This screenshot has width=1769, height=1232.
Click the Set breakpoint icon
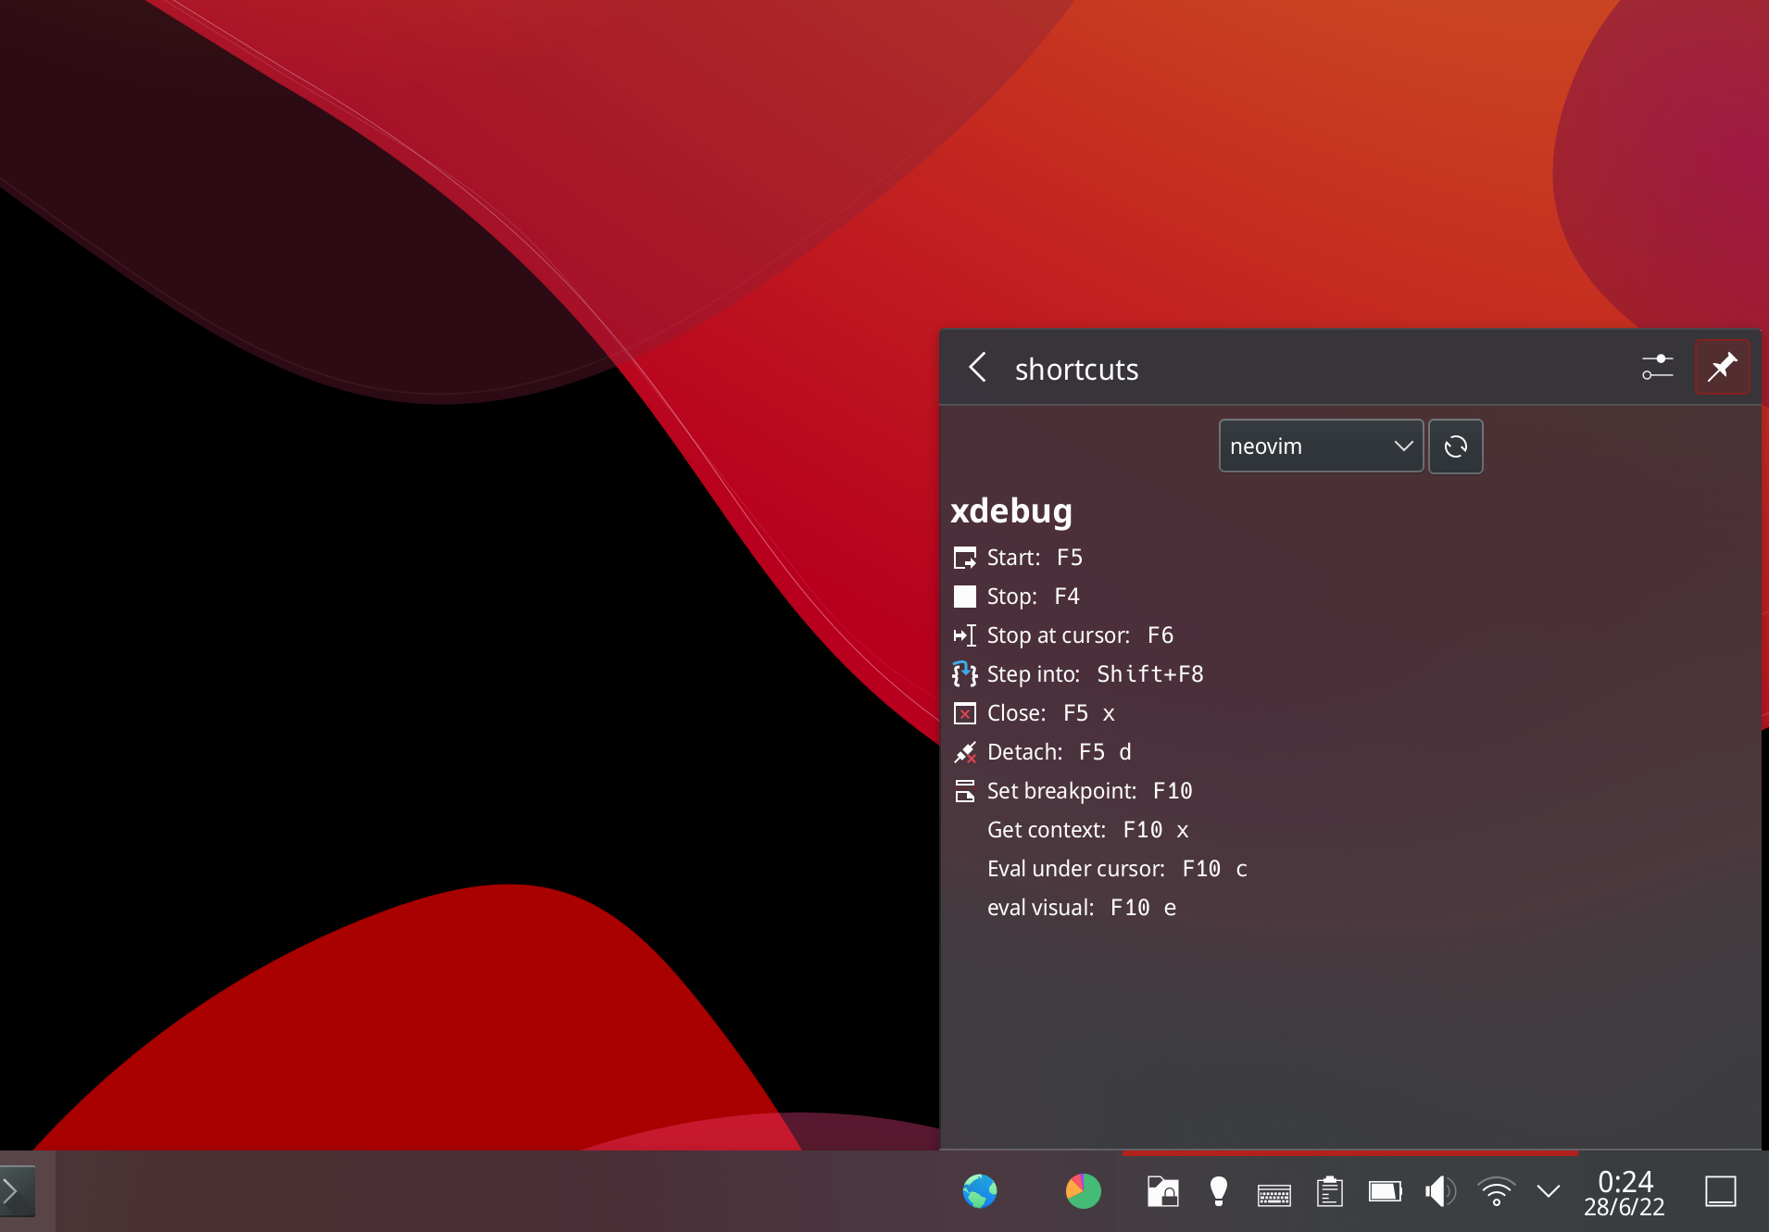(964, 791)
